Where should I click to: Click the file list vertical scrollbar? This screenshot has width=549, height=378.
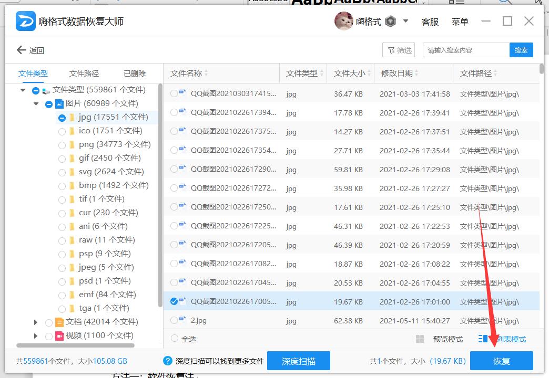point(542,69)
